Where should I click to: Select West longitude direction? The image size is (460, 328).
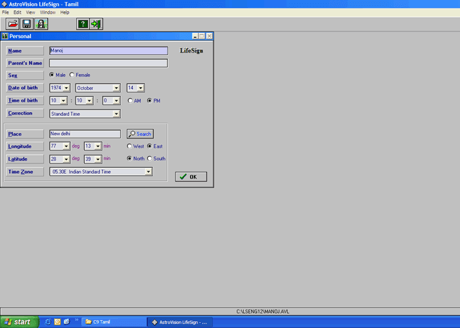[x=129, y=146]
